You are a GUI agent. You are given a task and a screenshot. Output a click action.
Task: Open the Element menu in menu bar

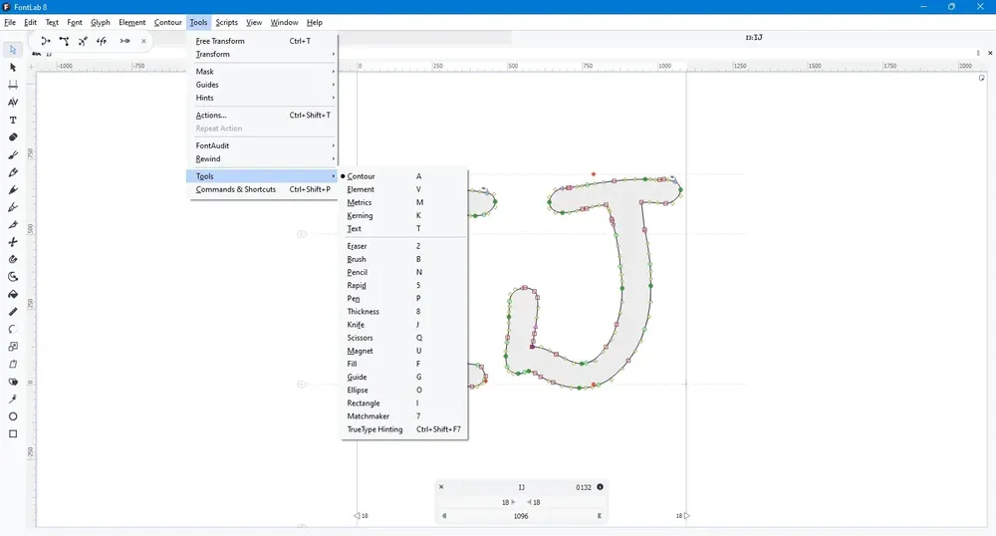(132, 22)
